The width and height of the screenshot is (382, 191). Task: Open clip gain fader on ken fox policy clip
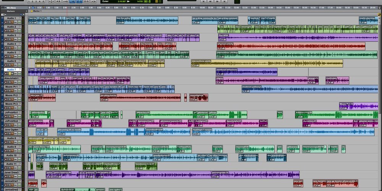[118, 23]
